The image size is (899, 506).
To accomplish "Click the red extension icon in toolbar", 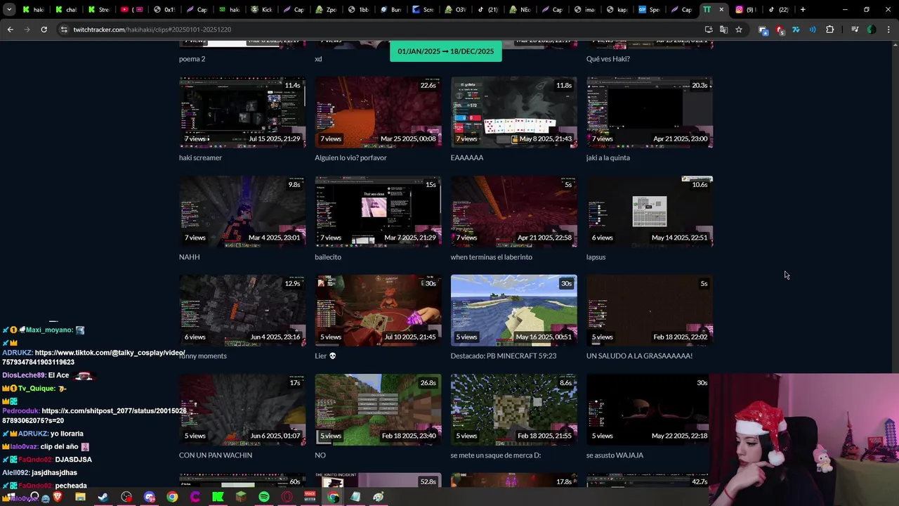I will 780,30.
